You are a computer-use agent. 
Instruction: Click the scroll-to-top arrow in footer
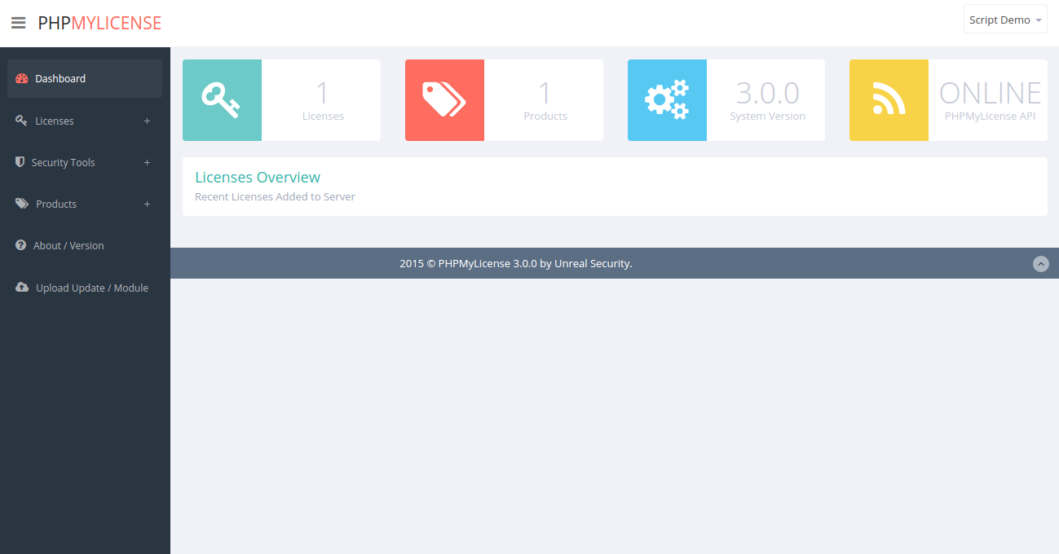[1040, 264]
